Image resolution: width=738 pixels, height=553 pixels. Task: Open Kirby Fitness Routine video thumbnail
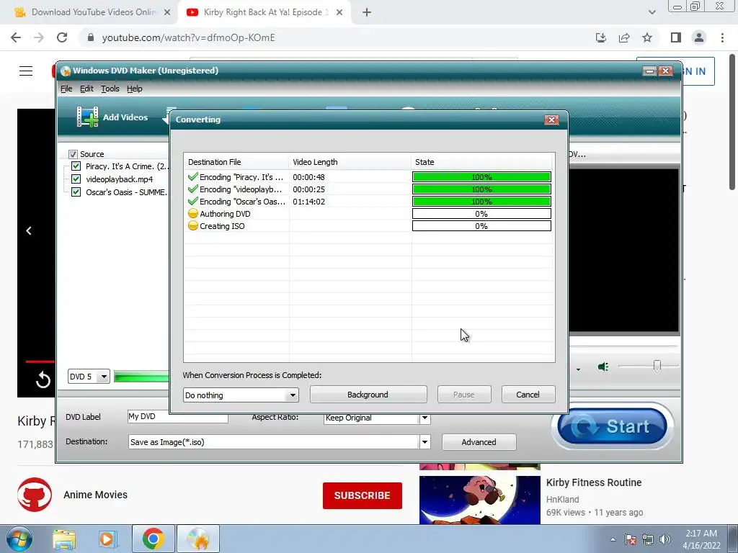(479, 500)
